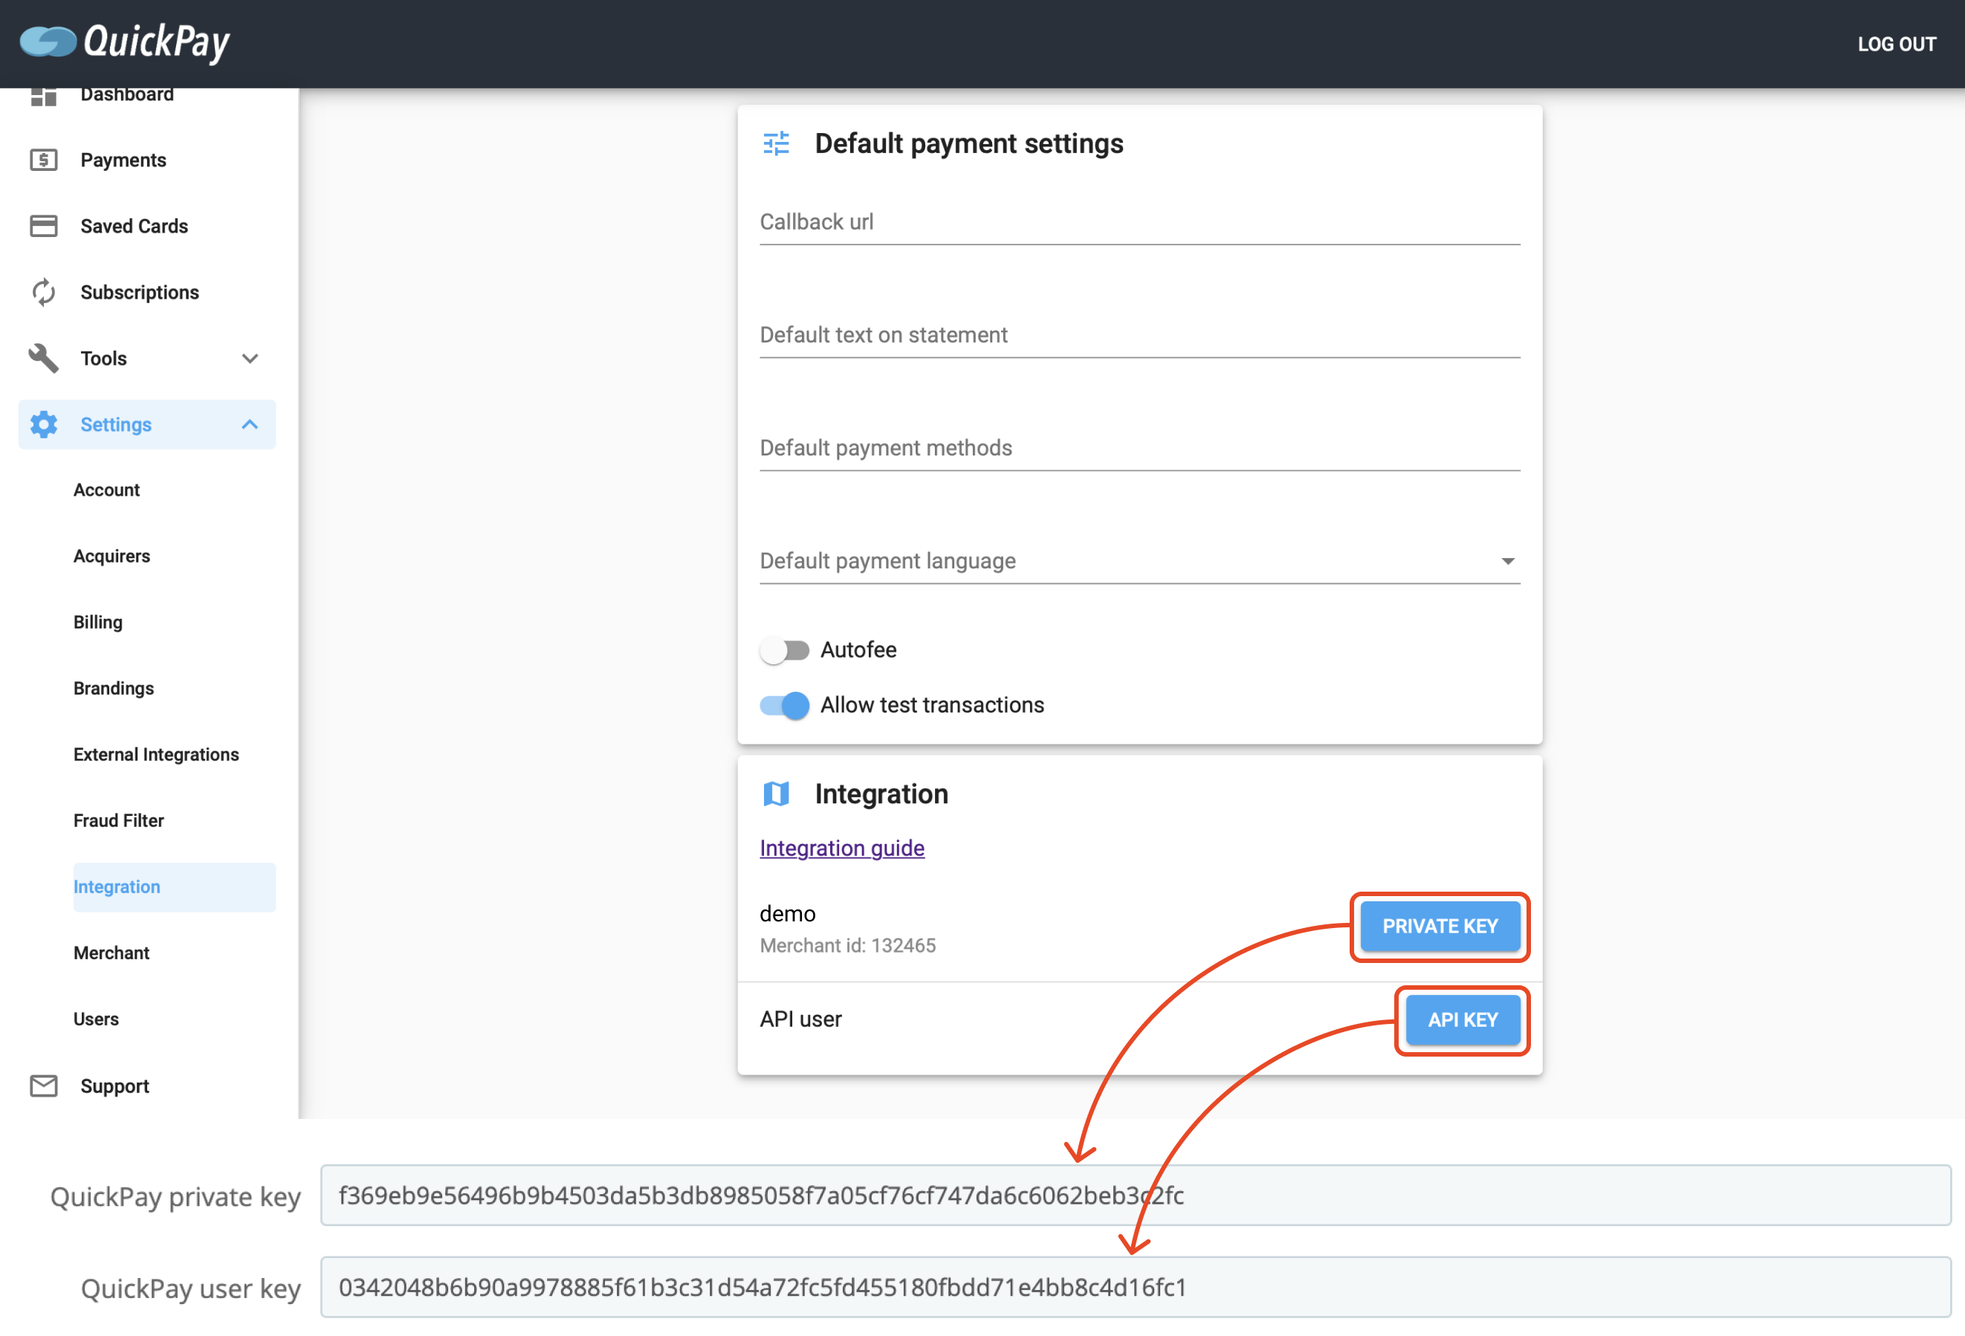
Task: Click the Default payment settings heading
Action: tap(969, 143)
